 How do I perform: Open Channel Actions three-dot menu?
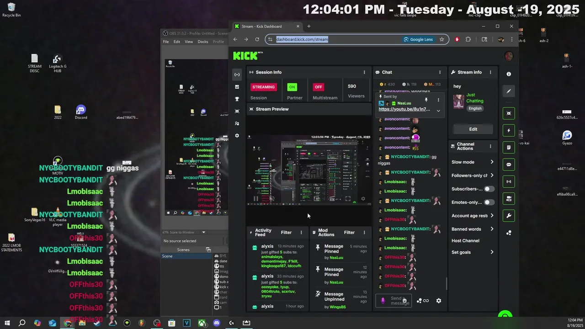tap(490, 146)
